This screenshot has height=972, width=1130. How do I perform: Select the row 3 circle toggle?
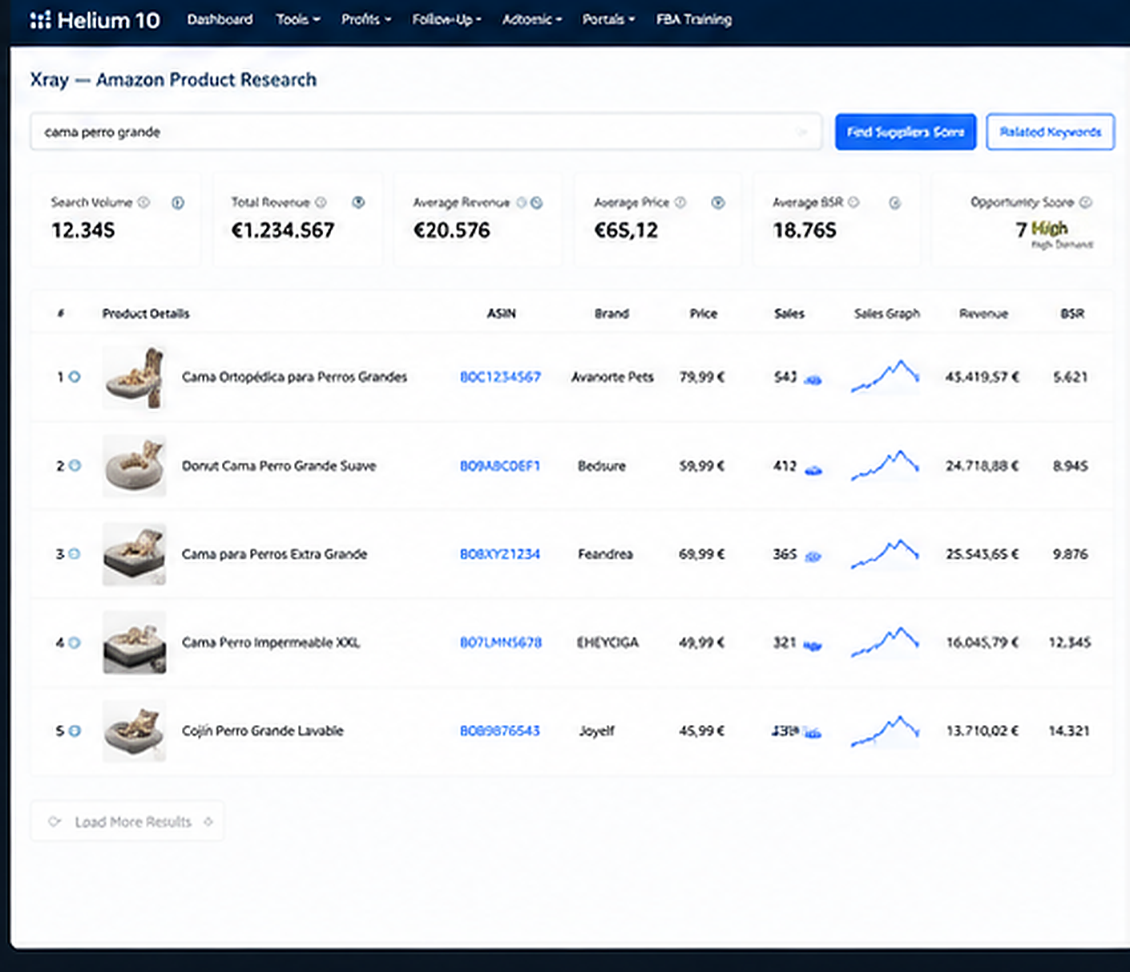(75, 553)
